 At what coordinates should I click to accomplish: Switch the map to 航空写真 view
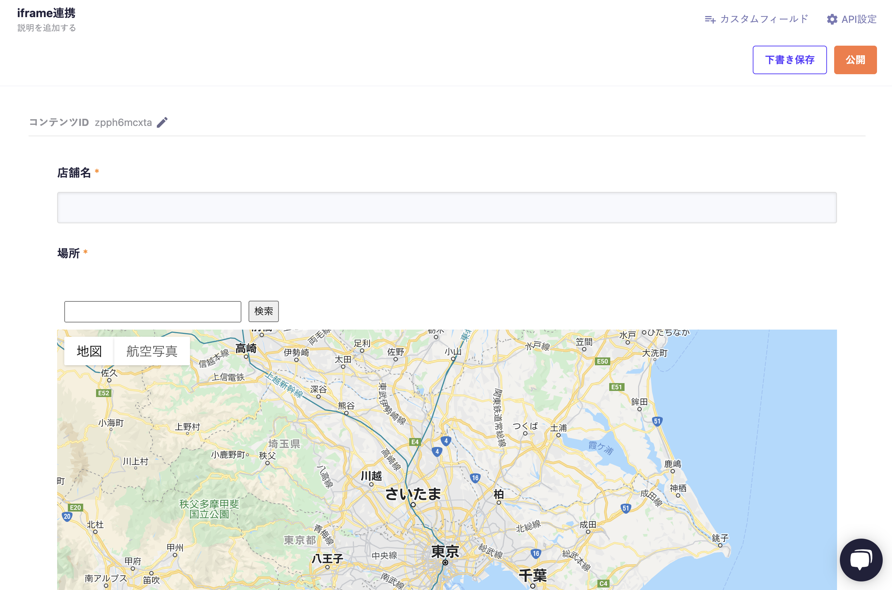coord(152,351)
